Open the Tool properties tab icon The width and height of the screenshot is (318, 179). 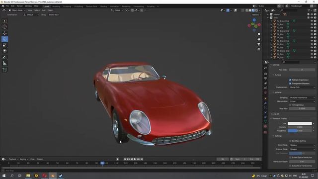click(265, 68)
